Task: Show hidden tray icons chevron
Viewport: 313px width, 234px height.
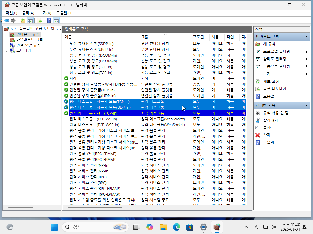Action: pos(246,227)
